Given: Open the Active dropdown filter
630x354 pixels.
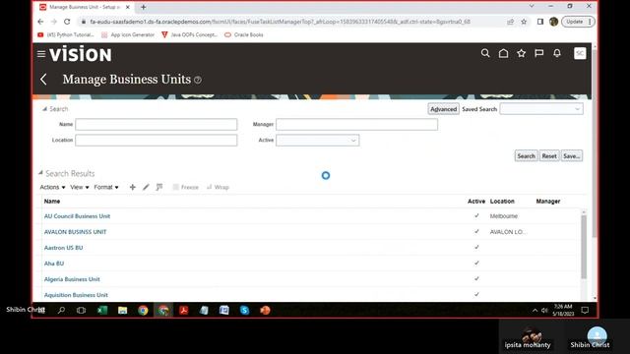Looking at the screenshot, I should click(317, 140).
